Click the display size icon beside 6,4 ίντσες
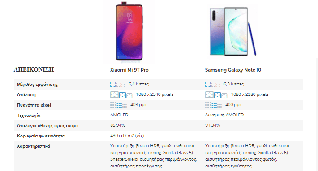This screenshot has width=318, height=171. click(x=117, y=85)
